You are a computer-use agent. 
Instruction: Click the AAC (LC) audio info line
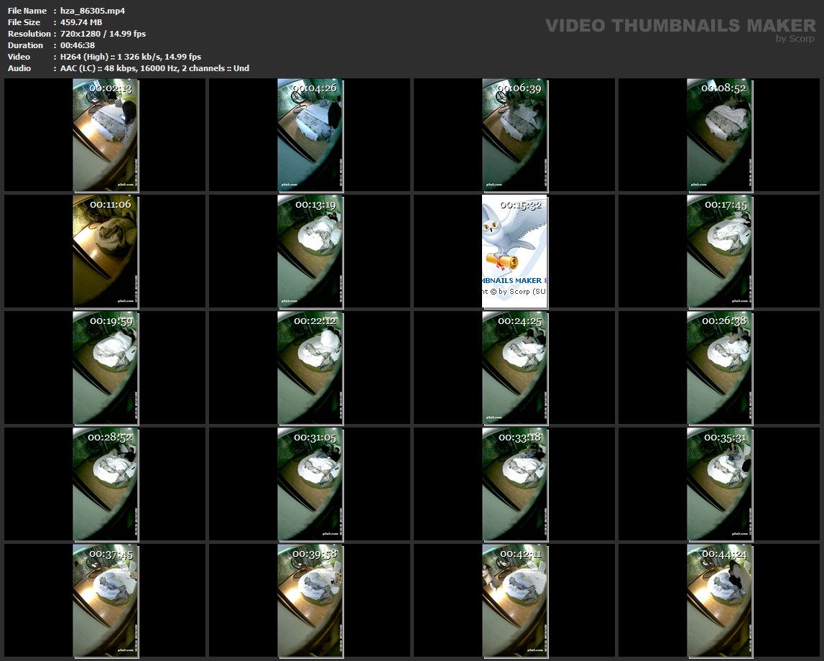coord(154,68)
